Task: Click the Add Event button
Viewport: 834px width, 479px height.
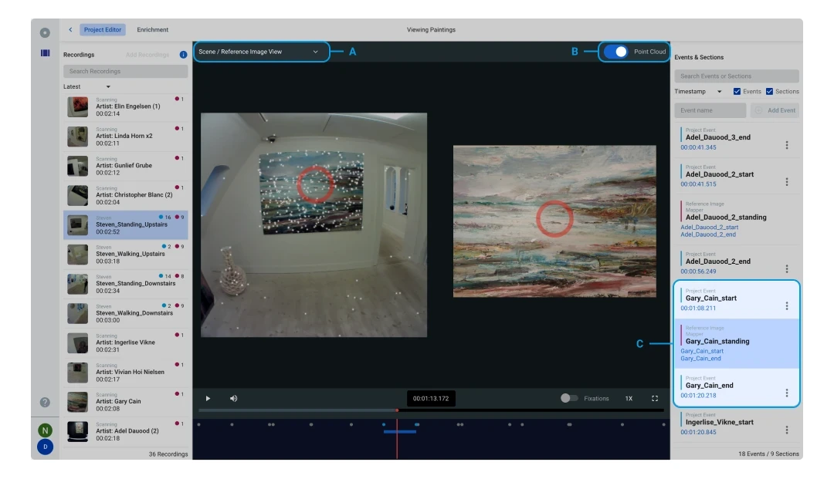Action: pos(775,110)
